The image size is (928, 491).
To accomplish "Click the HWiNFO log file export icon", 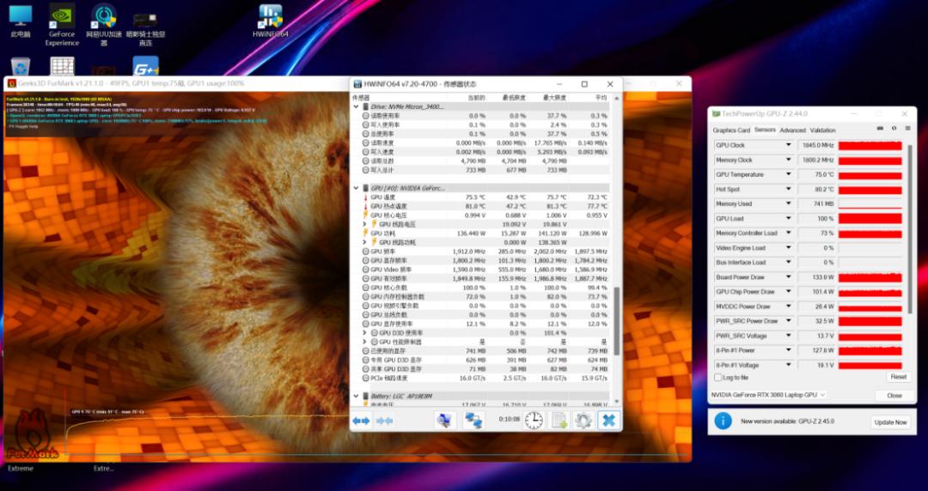I will [x=559, y=420].
